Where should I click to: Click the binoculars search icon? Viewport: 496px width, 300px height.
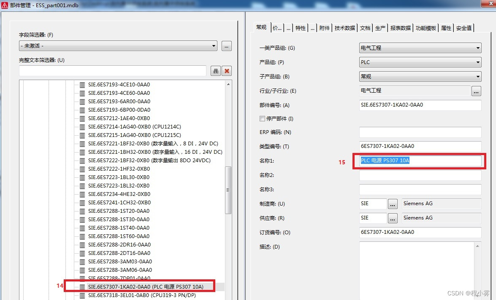tap(216, 71)
